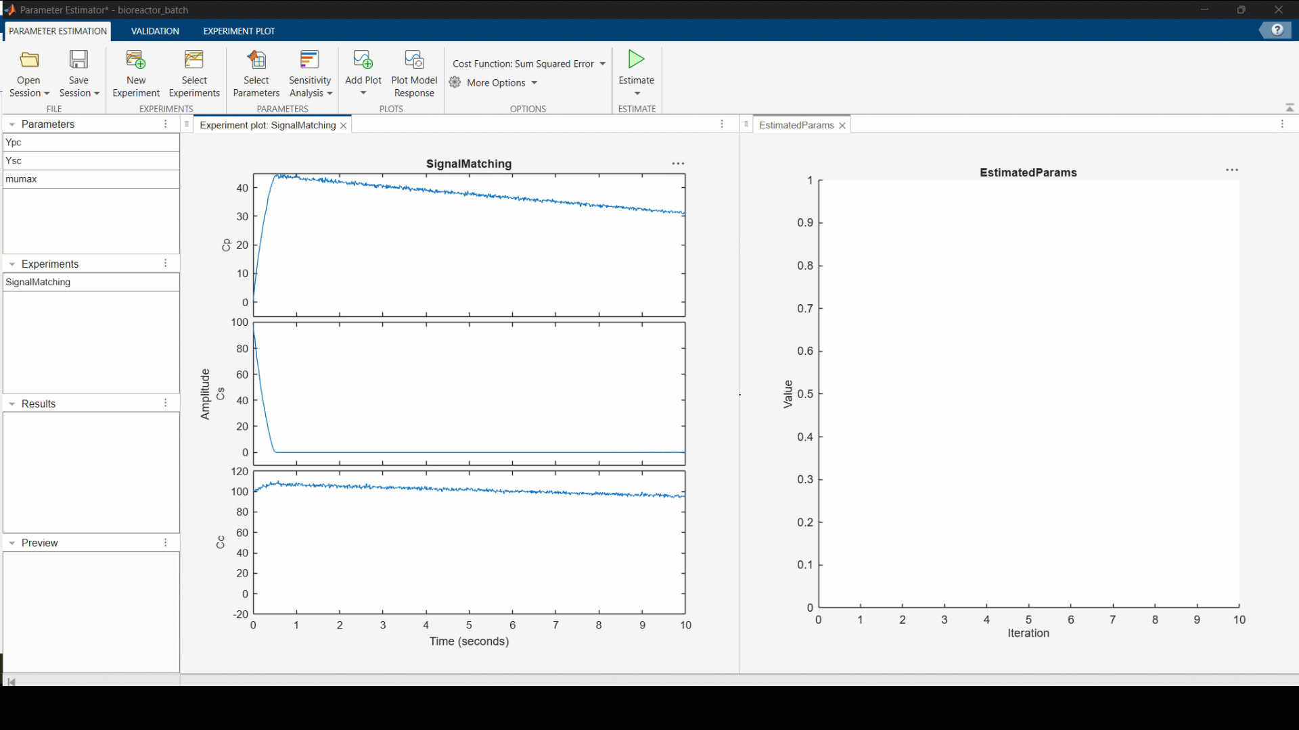Image resolution: width=1299 pixels, height=730 pixels.
Task: Click inside the Cp signal plot
Action: click(469, 245)
